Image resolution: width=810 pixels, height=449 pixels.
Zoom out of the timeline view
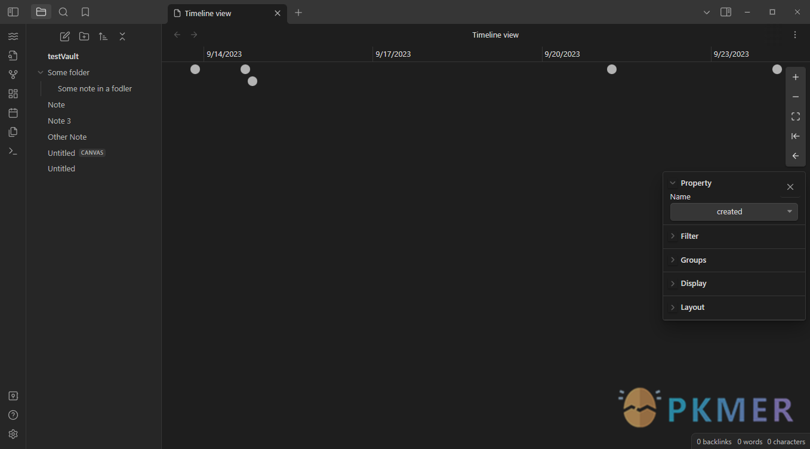coord(795,96)
